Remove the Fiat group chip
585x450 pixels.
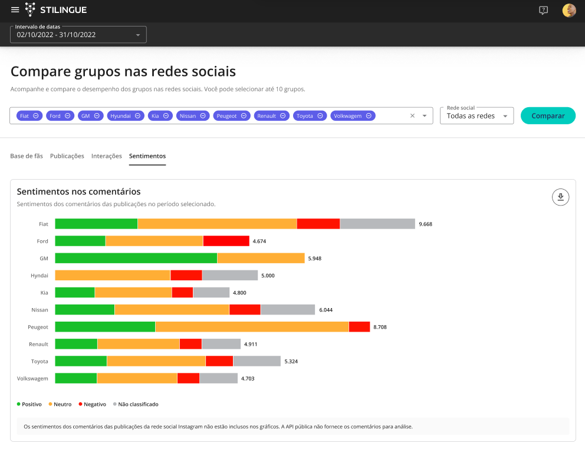36,116
